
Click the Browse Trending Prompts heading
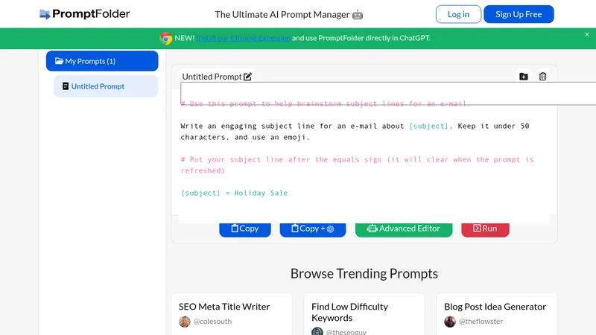(x=364, y=273)
